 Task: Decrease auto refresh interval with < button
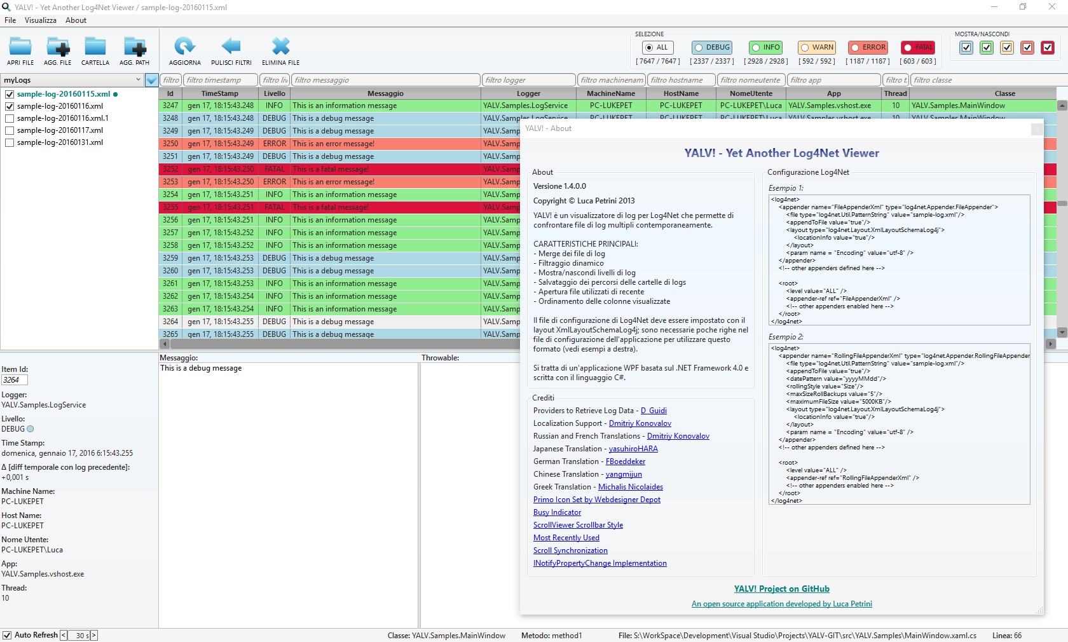64,635
